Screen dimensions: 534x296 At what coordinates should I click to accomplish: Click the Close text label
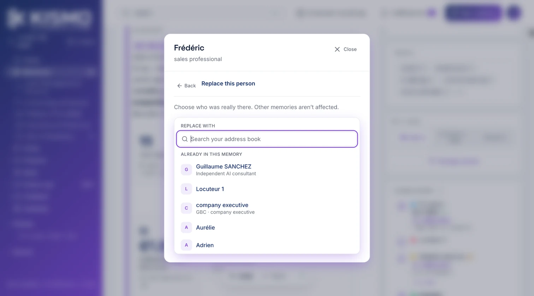coord(350,49)
